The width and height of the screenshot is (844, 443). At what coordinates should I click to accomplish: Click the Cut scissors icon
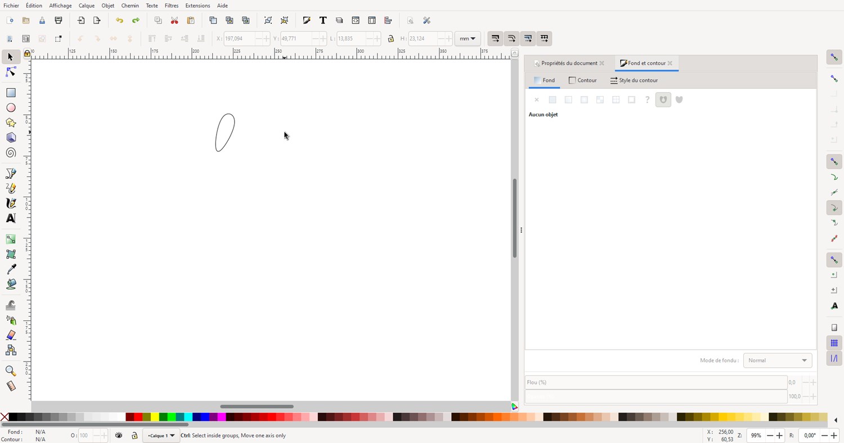pyautogui.click(x=174, y=20)
